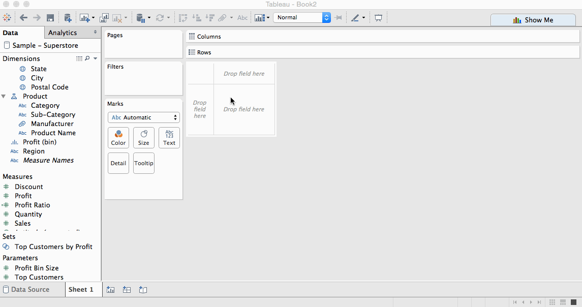The height and width of the screenshot is (307, 582).
Task: Select the Profit Bin Size parameter
Action: [x=37, y=268]
